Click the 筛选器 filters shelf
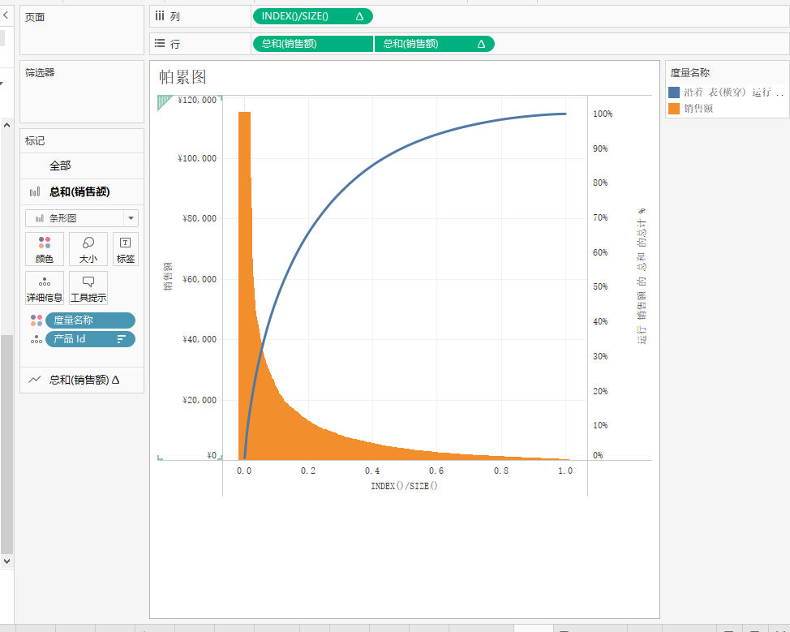 point(82,92)
